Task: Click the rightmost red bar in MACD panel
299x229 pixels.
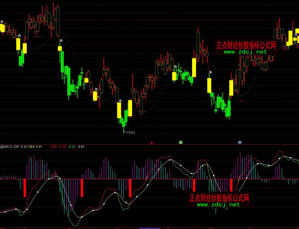Action: coord(231,185)
